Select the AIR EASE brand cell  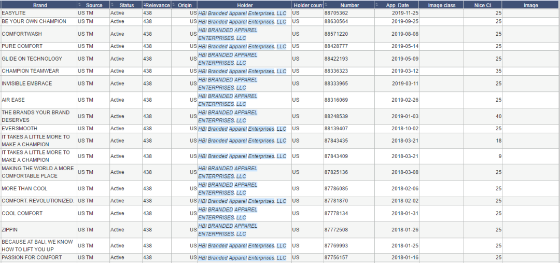tap(38, 100)
